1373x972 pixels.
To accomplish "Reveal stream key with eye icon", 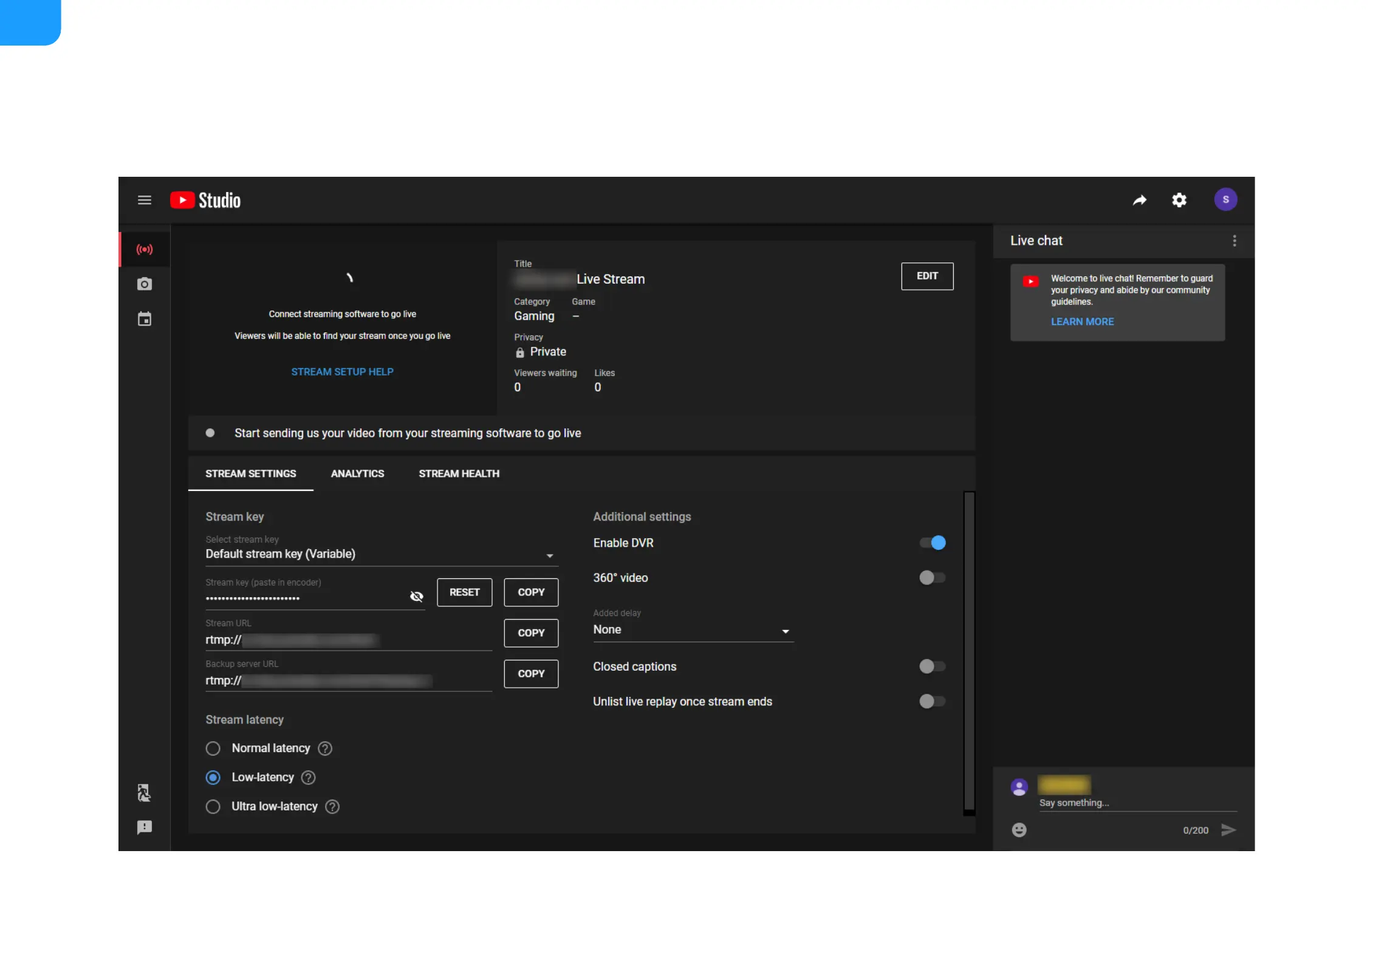I will (416, 597).
